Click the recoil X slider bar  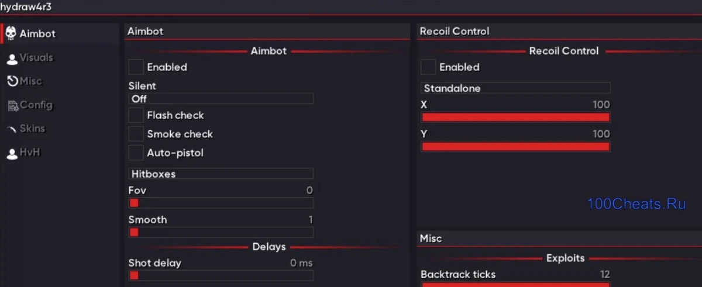click(x=515, y=117)
